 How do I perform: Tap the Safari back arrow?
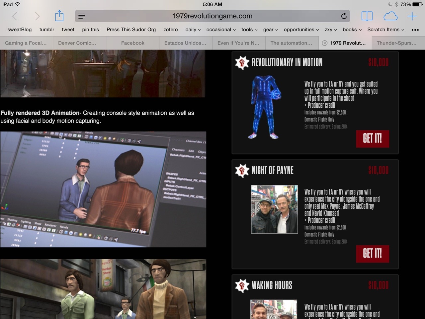point(15,16)
